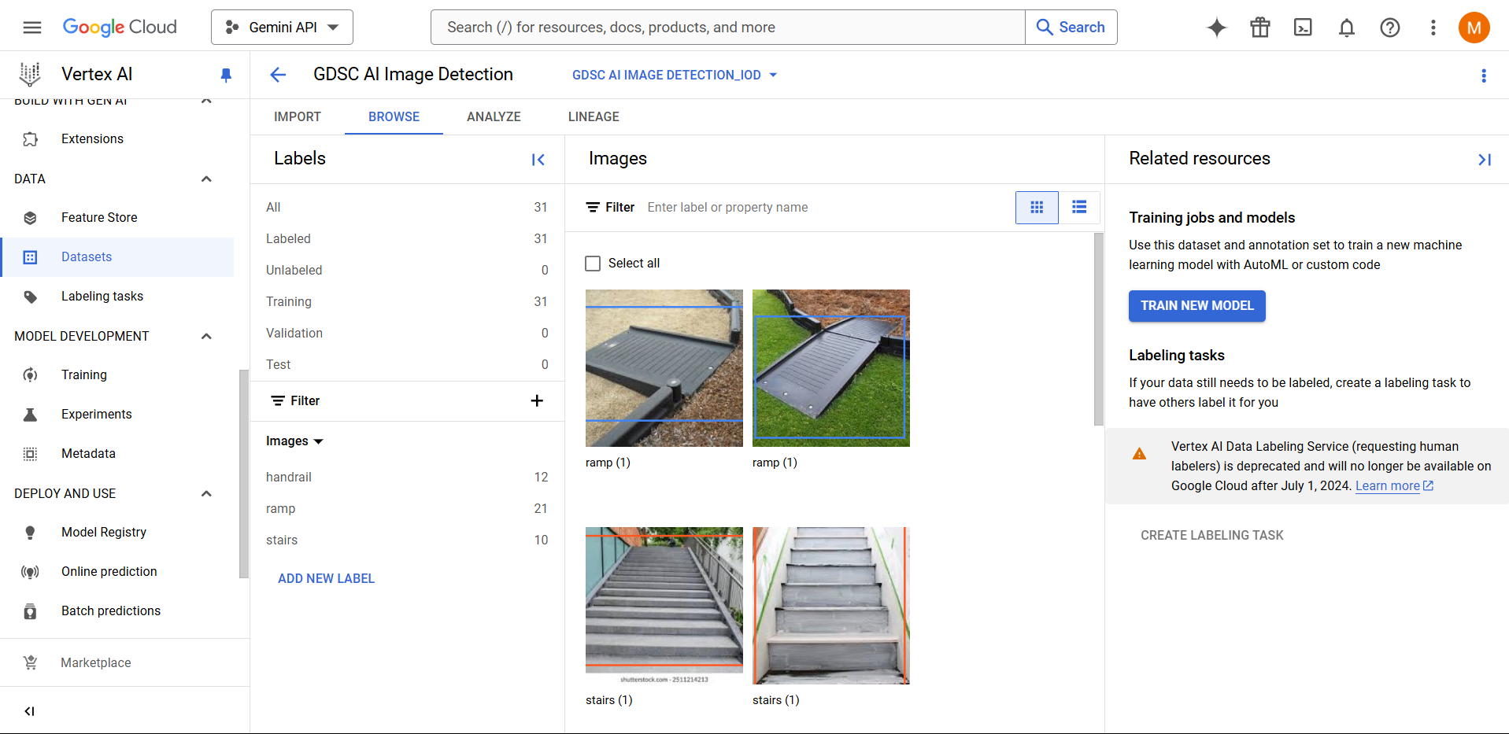Viewport: 1509px width, 734px height.
Task: Open the Gemini AI assistant sparkle icon
Action: coord(1216,28)
